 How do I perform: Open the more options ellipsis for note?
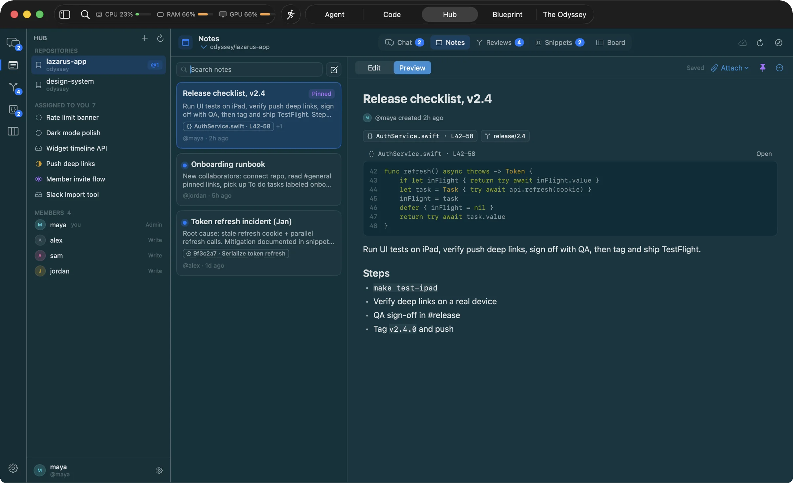[x=779, y=68]
